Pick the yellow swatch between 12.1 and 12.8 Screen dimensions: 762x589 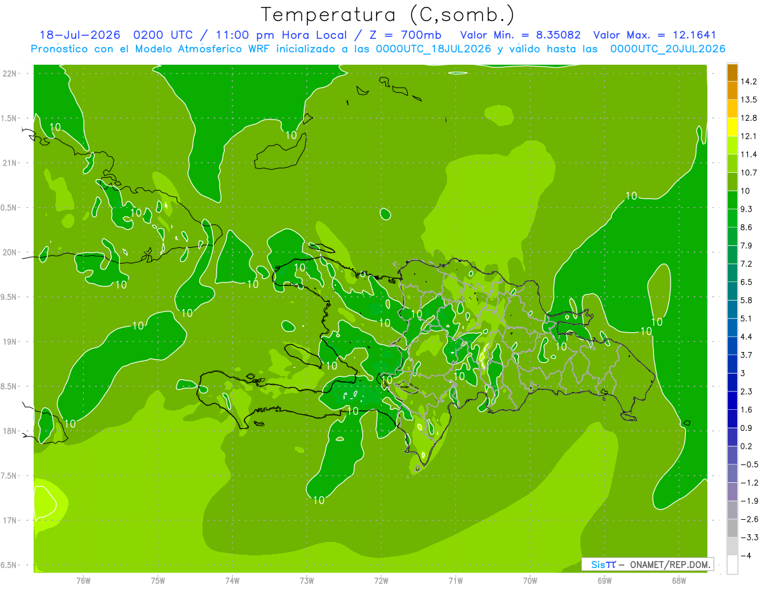click(x=732, y=127)
